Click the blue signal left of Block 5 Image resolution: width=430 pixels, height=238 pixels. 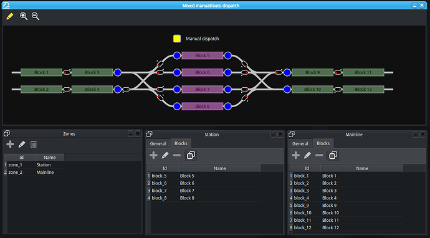(177, 55)
